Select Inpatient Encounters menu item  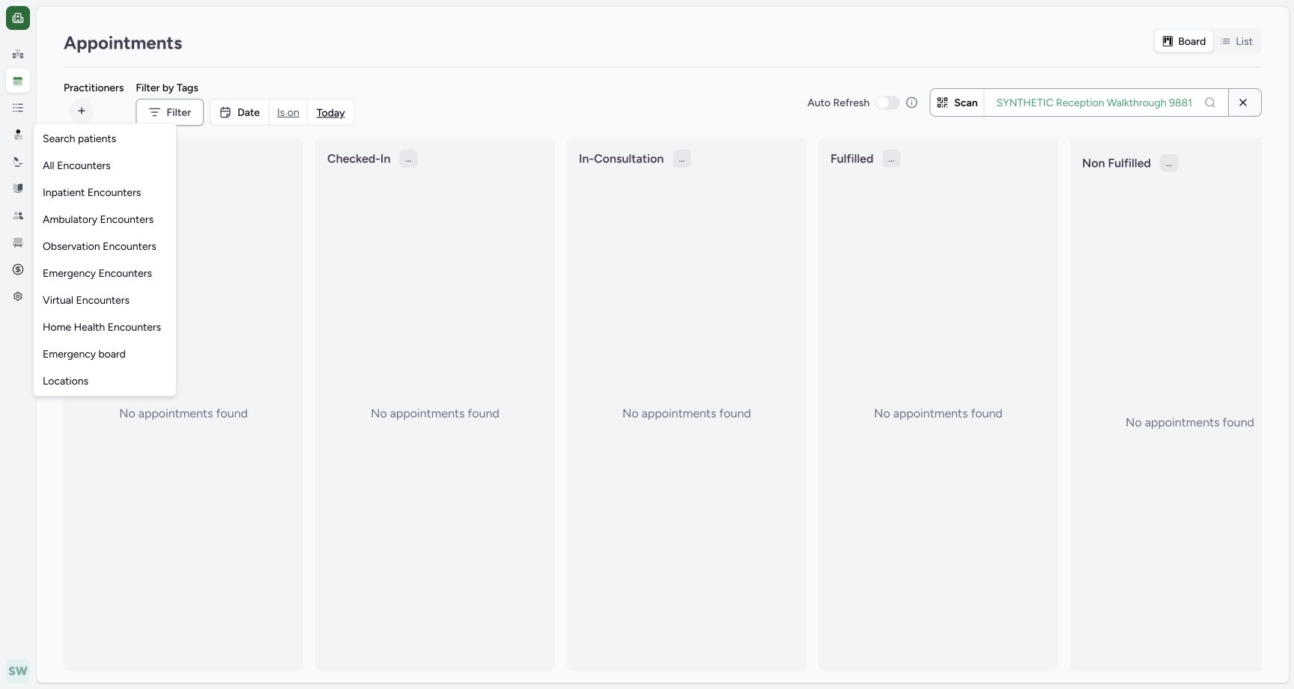coord(105,192)
